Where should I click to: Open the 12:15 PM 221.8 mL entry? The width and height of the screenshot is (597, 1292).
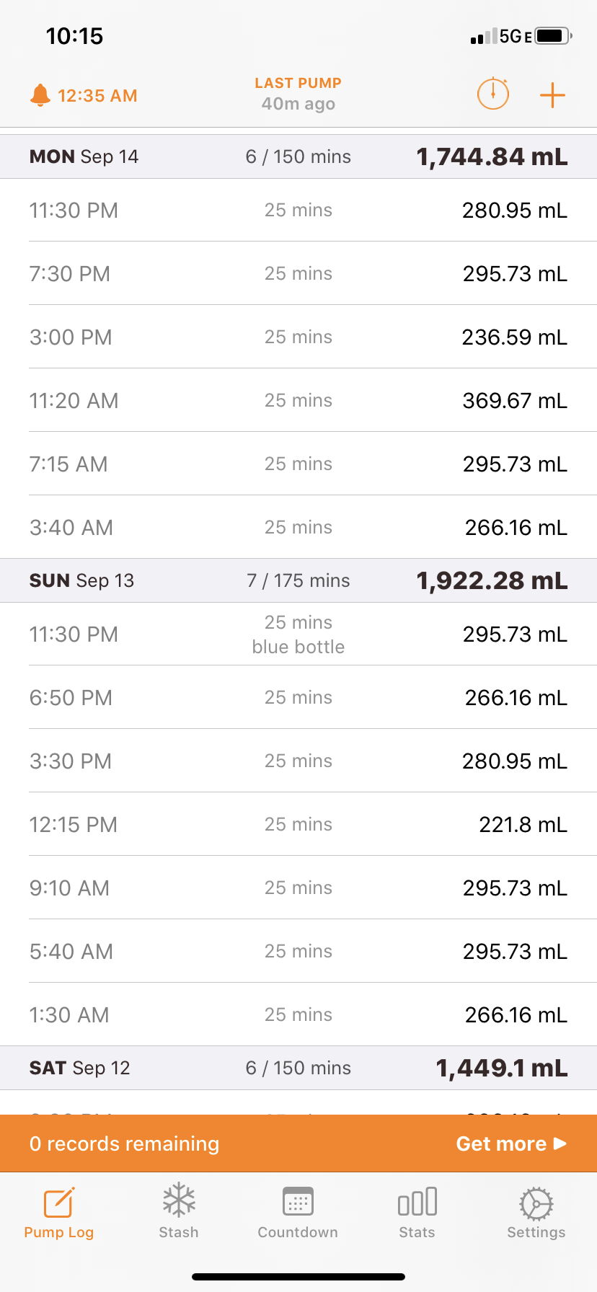pyautogui.click(x=298, y=825)
